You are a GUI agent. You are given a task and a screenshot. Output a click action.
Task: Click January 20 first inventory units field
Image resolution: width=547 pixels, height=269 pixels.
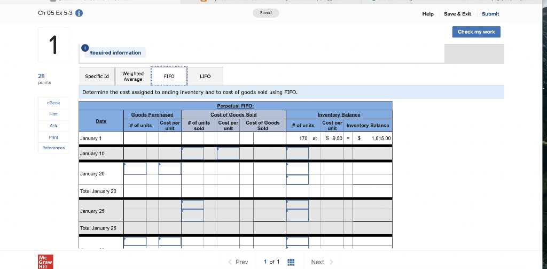point(297,169)
